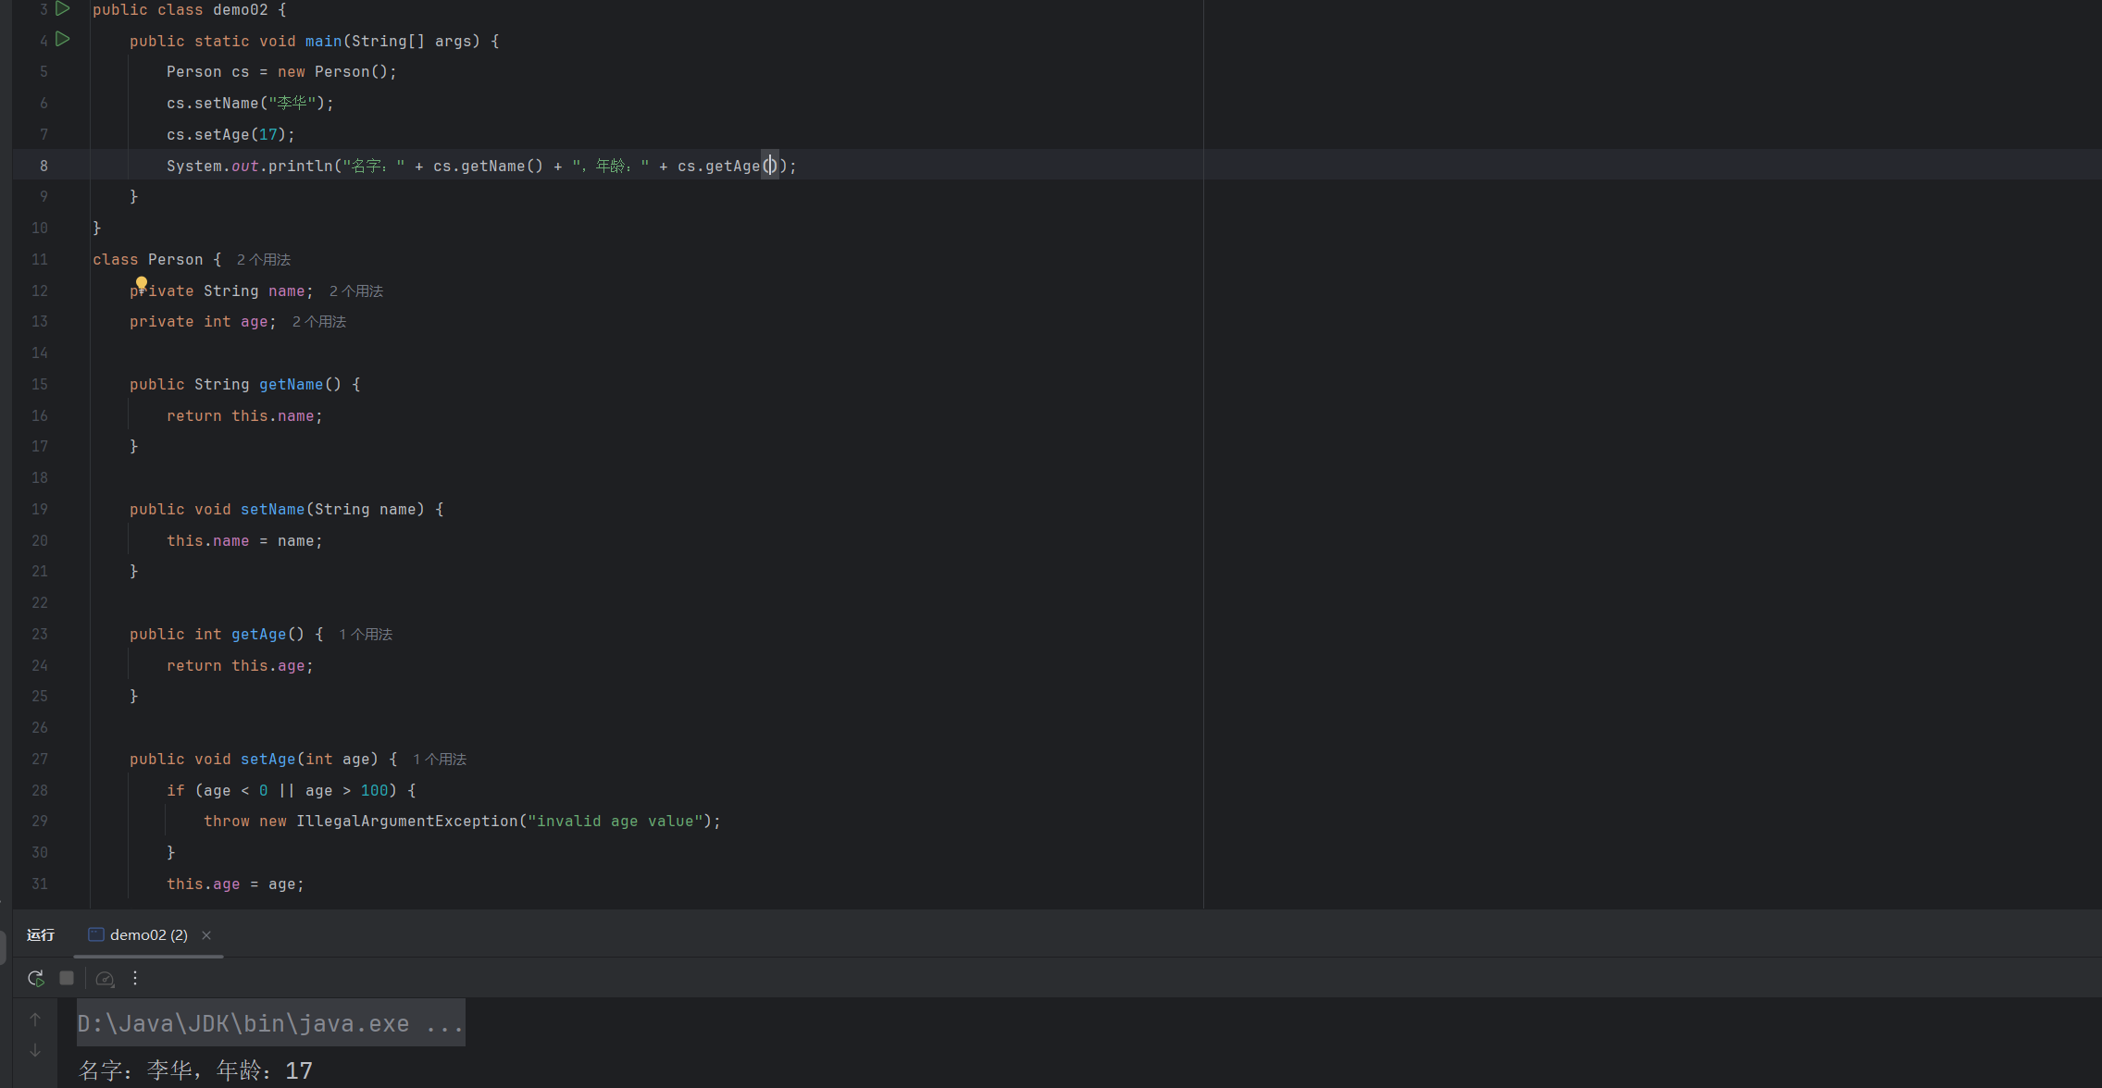The height and width of the screenshot is (1088, 2102).
Task: Run the demo02 class from gutter arrow
Action: 63,8
